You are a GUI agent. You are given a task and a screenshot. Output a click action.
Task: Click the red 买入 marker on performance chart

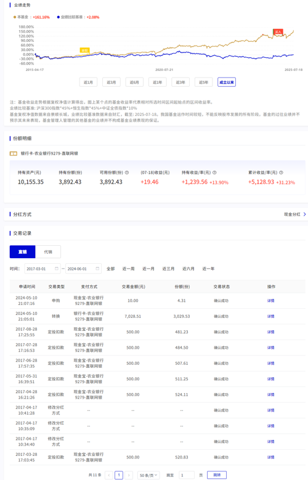pyautogui.click(x=278, y=32)
